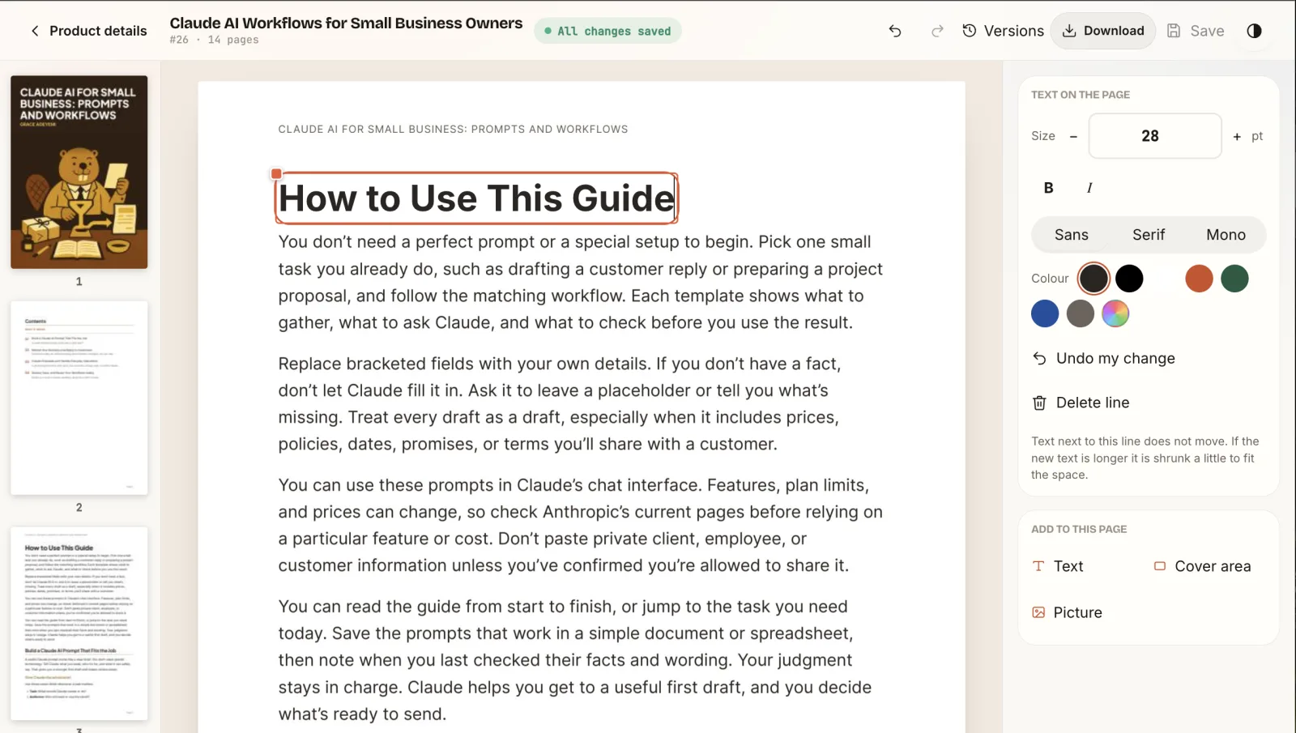Click paragraph starting 'You can use these prompts'
Image resolution: width=1296 pixels, height=733 pixels.
tap(580, 525)
